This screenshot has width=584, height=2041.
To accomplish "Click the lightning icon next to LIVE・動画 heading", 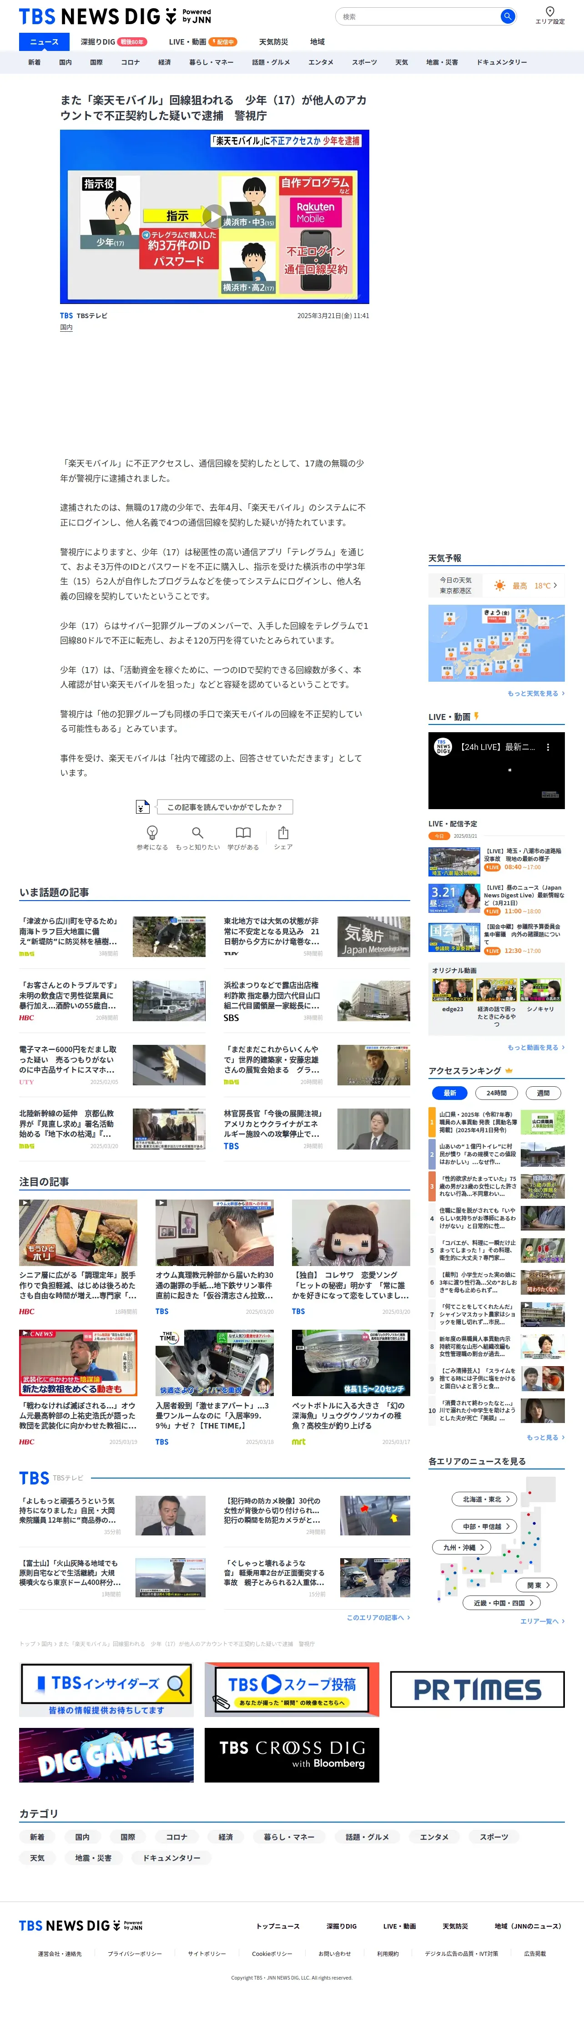I will pyautogui.click(x=476, y=716).
